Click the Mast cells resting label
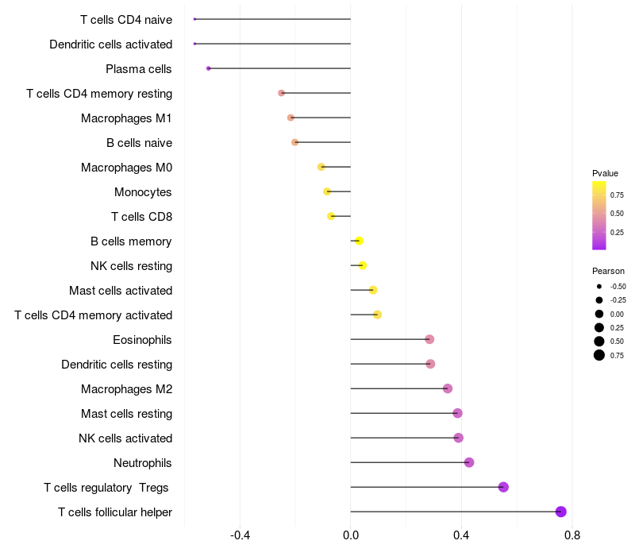This screenshot has width=635, height=556. click(126, 413)
